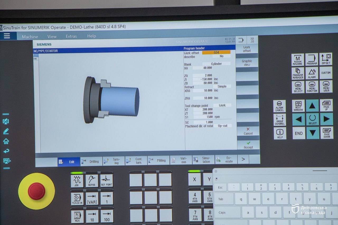
Task: Click the REF. POINT key
Action: coord(107,181)
